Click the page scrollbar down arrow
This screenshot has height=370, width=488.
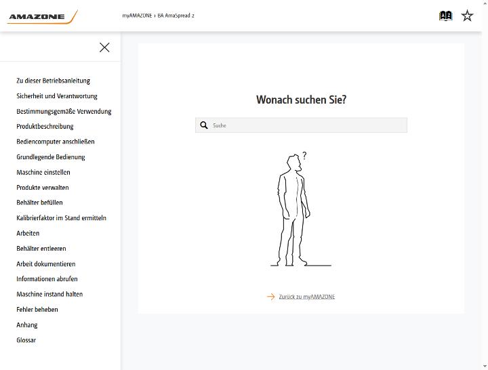click(x=485, y=367)
